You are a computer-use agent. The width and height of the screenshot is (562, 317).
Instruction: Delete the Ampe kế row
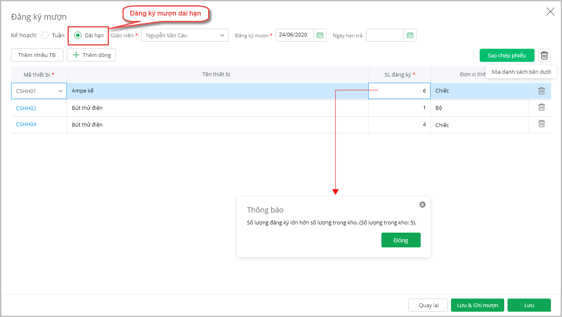pyautogui.click(x=541, y=91)
